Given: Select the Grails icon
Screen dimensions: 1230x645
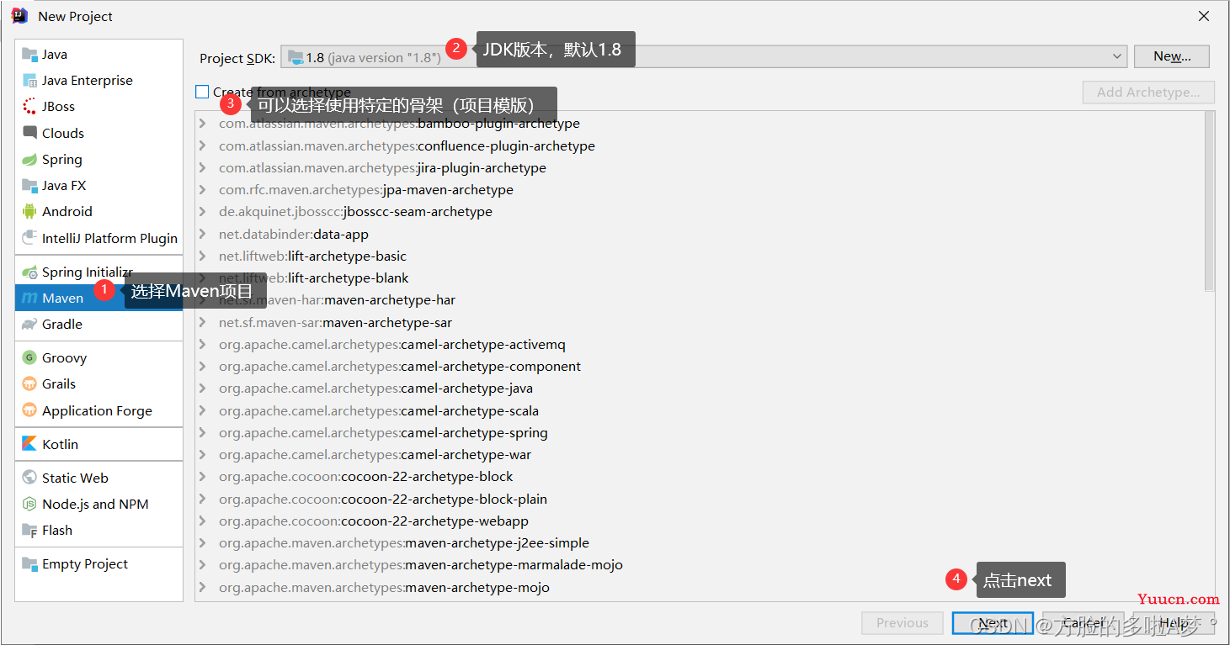Looking at the screenshot, I should coord(30,384).
